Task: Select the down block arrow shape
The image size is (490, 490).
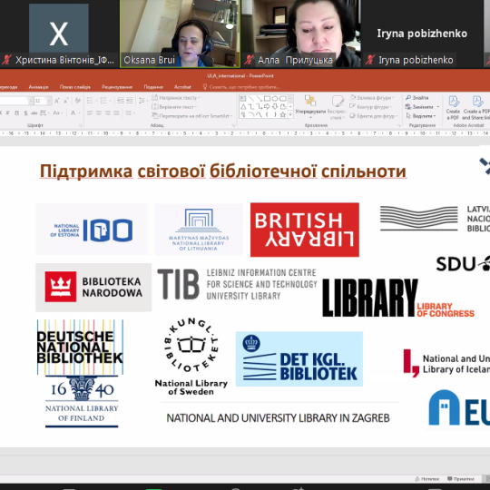Action: tap(275, 107)
